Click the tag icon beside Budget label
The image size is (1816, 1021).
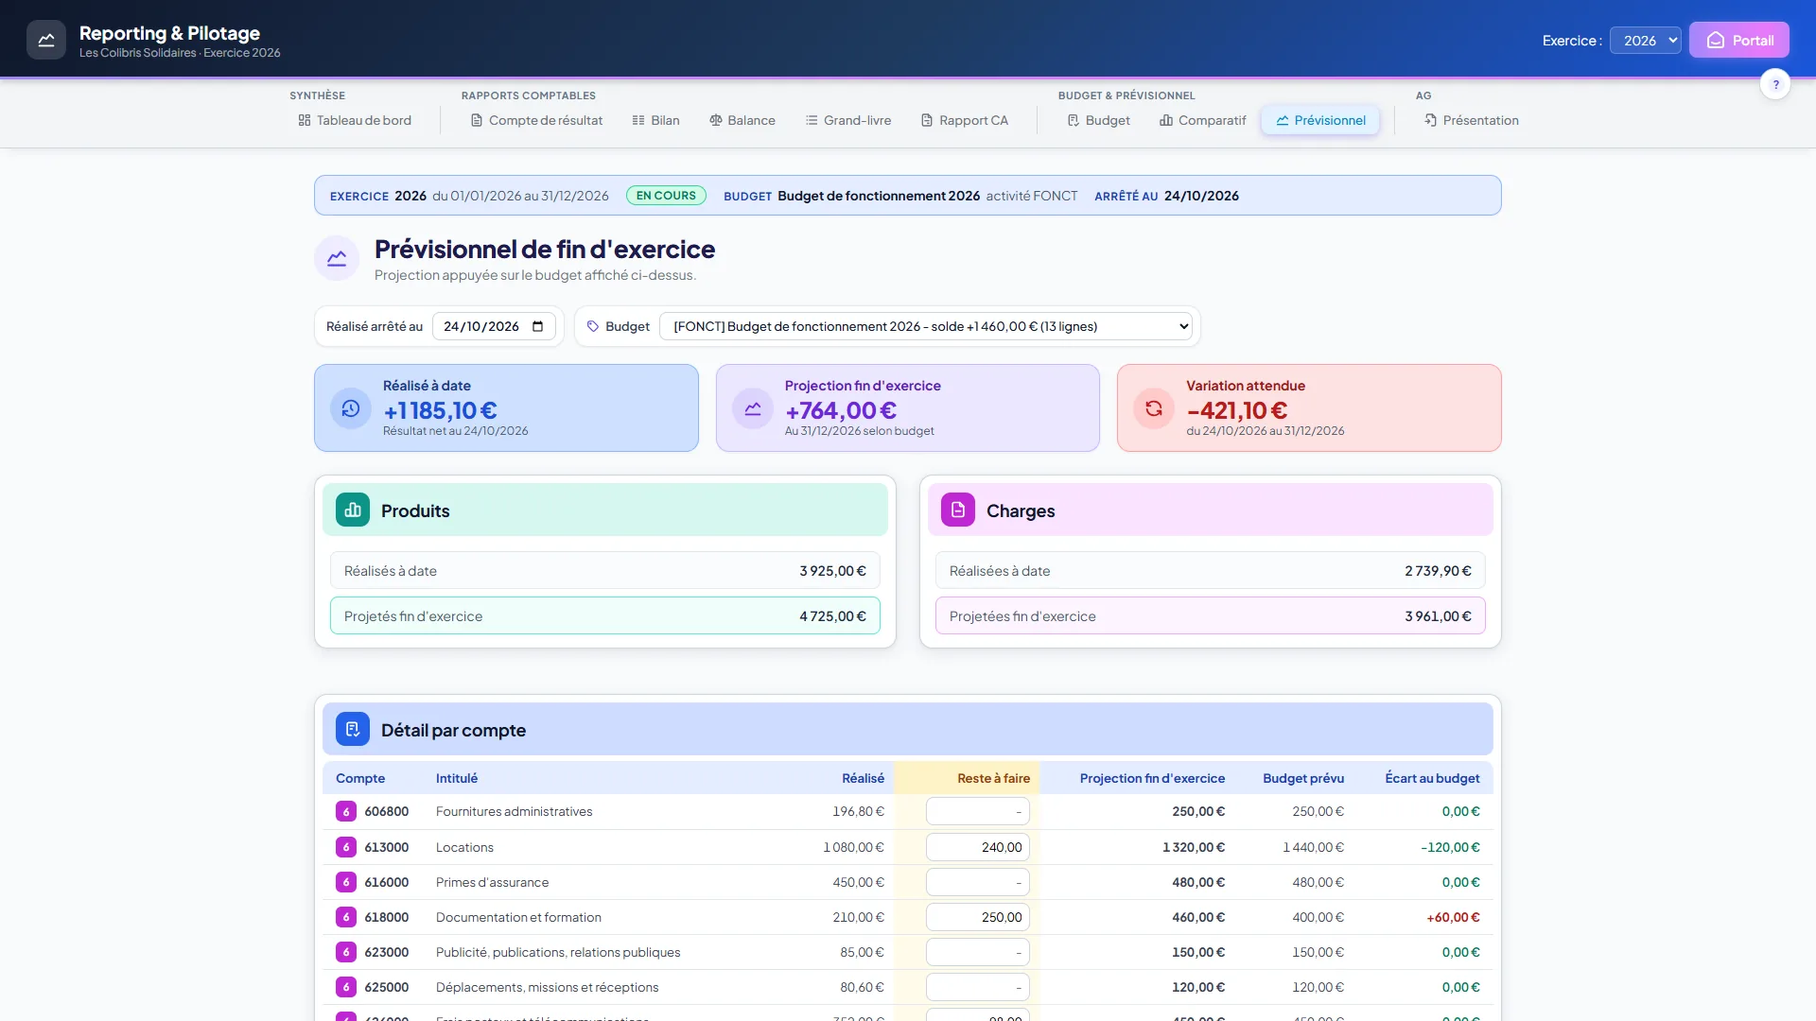(x=593, y=326)
